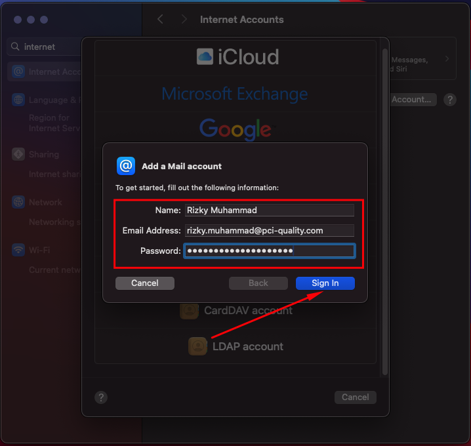Click the Language & Region globe icon
This screenshot has width=471, height=446.
click(18, 100)
